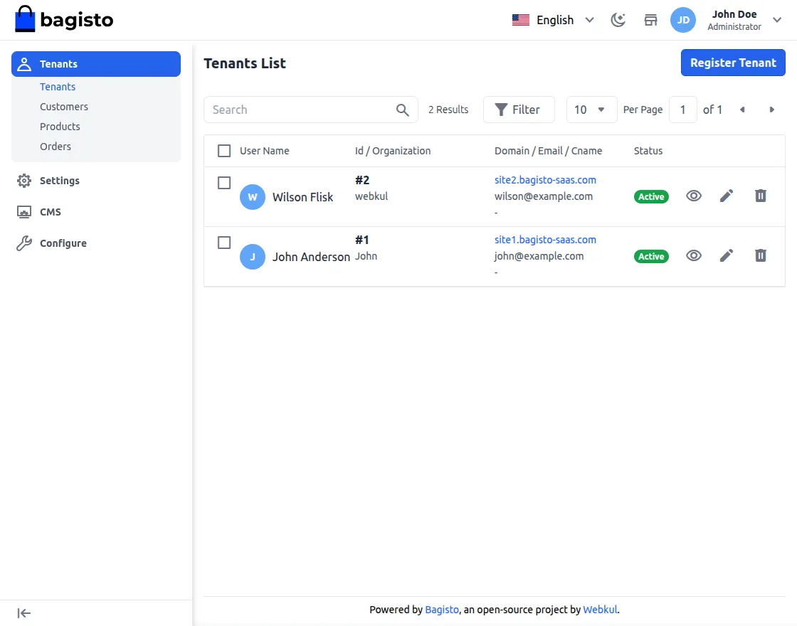The width and height of the screenshot is (797, 626).
Task: Open the English language dropdown
Action: tap(553, 20)
